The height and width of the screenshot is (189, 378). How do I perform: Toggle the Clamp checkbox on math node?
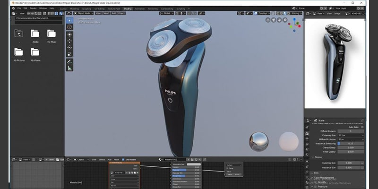227,168
